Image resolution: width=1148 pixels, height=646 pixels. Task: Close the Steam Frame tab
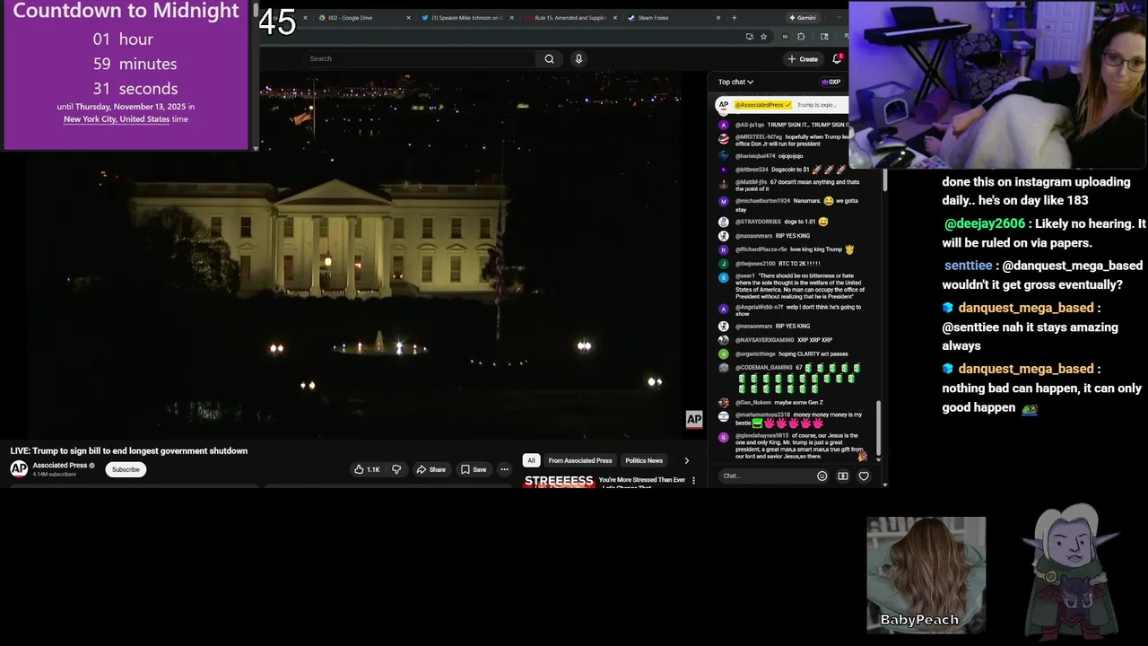click(718, 18)
